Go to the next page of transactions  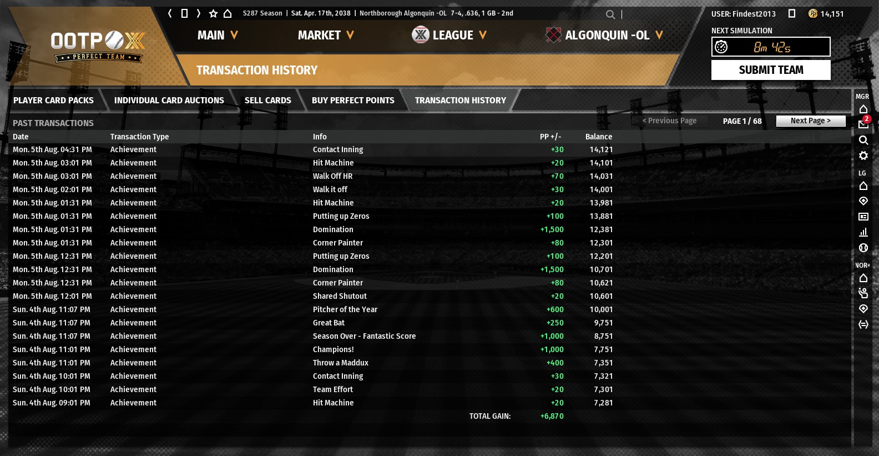[811, 121]
